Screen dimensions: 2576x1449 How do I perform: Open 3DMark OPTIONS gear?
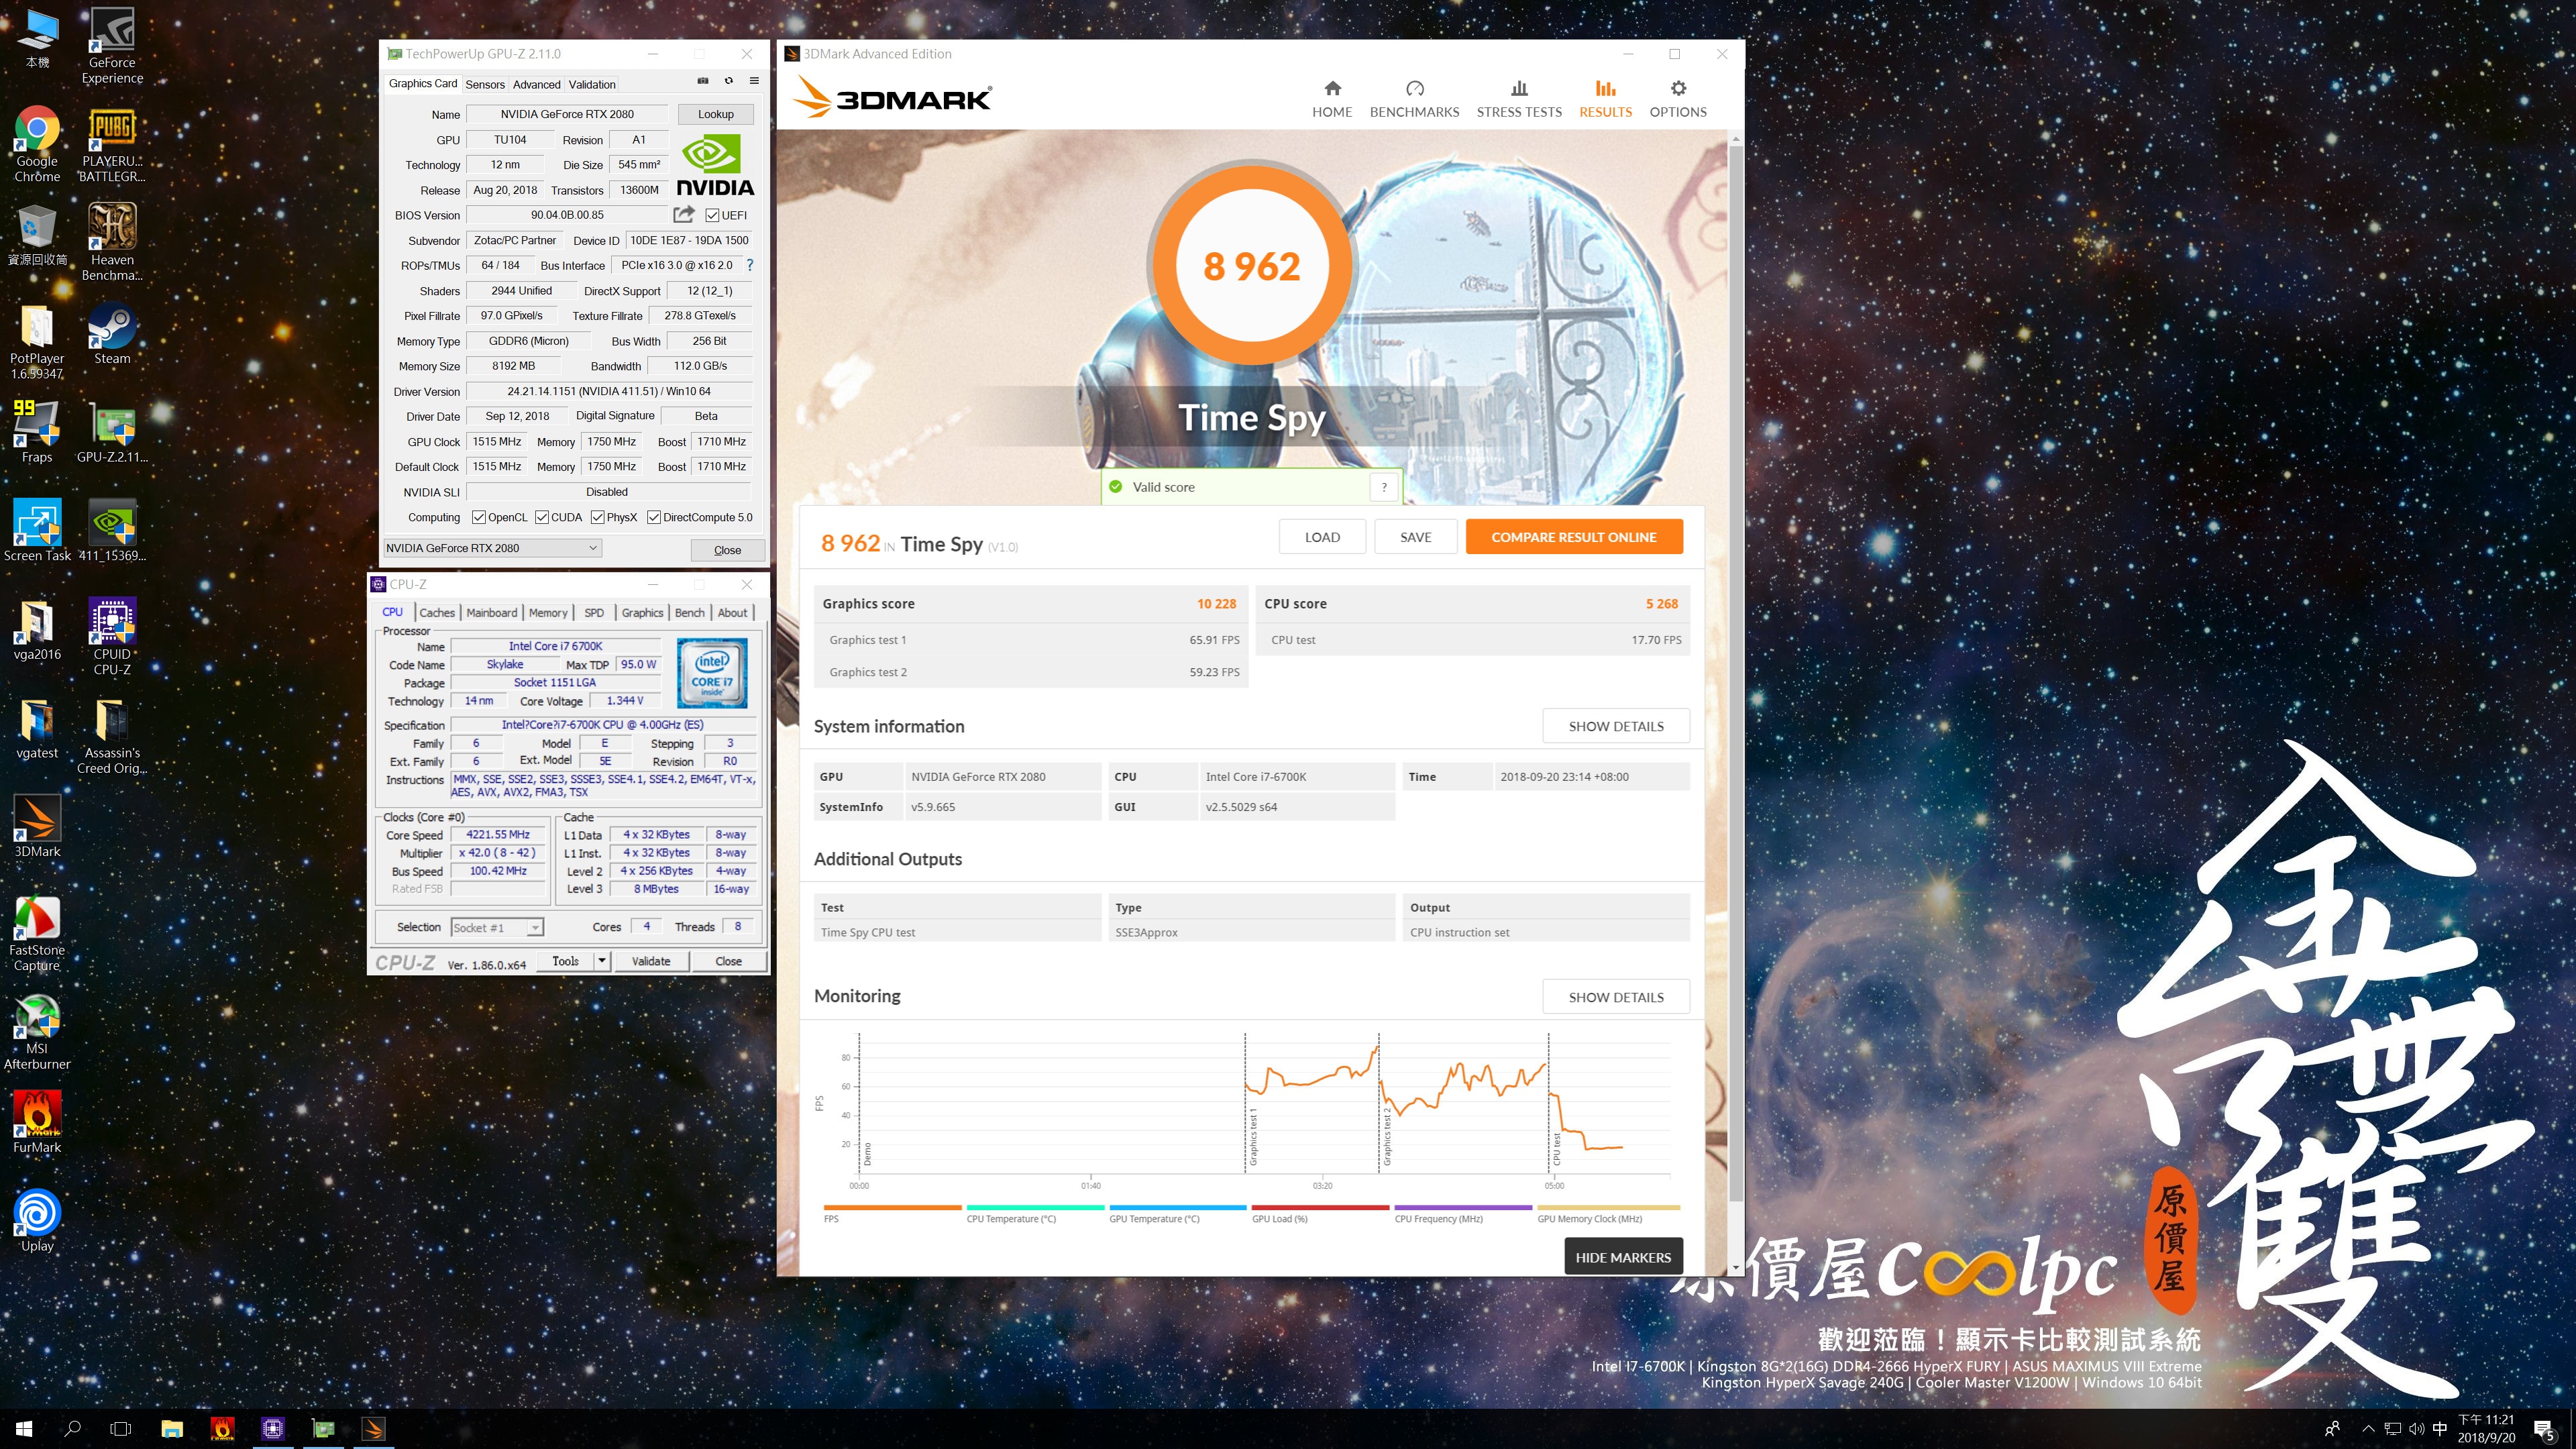pyautogui.click(x=1678, y=99)
